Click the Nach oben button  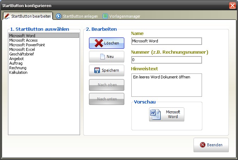pyautogui.click(x=107, y=85)
